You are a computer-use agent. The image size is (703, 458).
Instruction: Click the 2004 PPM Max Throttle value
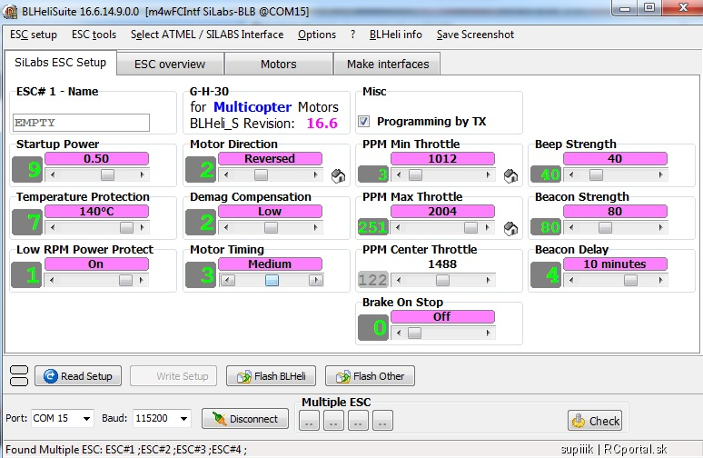click(442, 212)
